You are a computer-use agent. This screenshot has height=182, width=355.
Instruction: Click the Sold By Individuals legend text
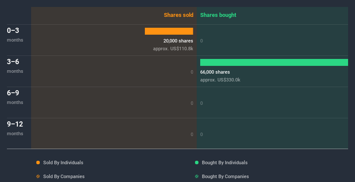coord(63,162)
